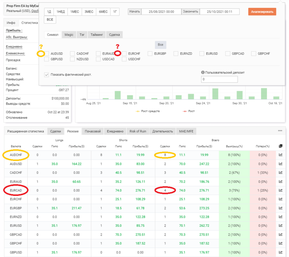Screen dimensions: 289x257
Task: Click copy table icon in header
Action: [280, 146]
